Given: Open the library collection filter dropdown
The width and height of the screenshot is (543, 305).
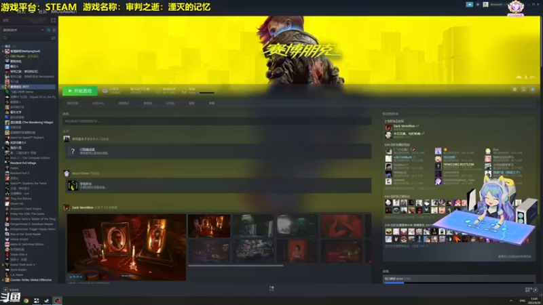Looking at the screenshot, I should tap(23, 30).
